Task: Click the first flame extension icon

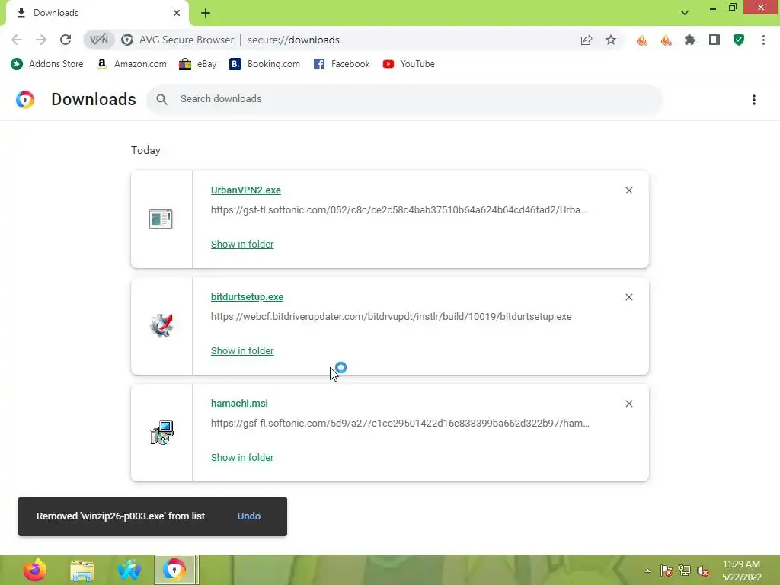Action: coord(641,40)
